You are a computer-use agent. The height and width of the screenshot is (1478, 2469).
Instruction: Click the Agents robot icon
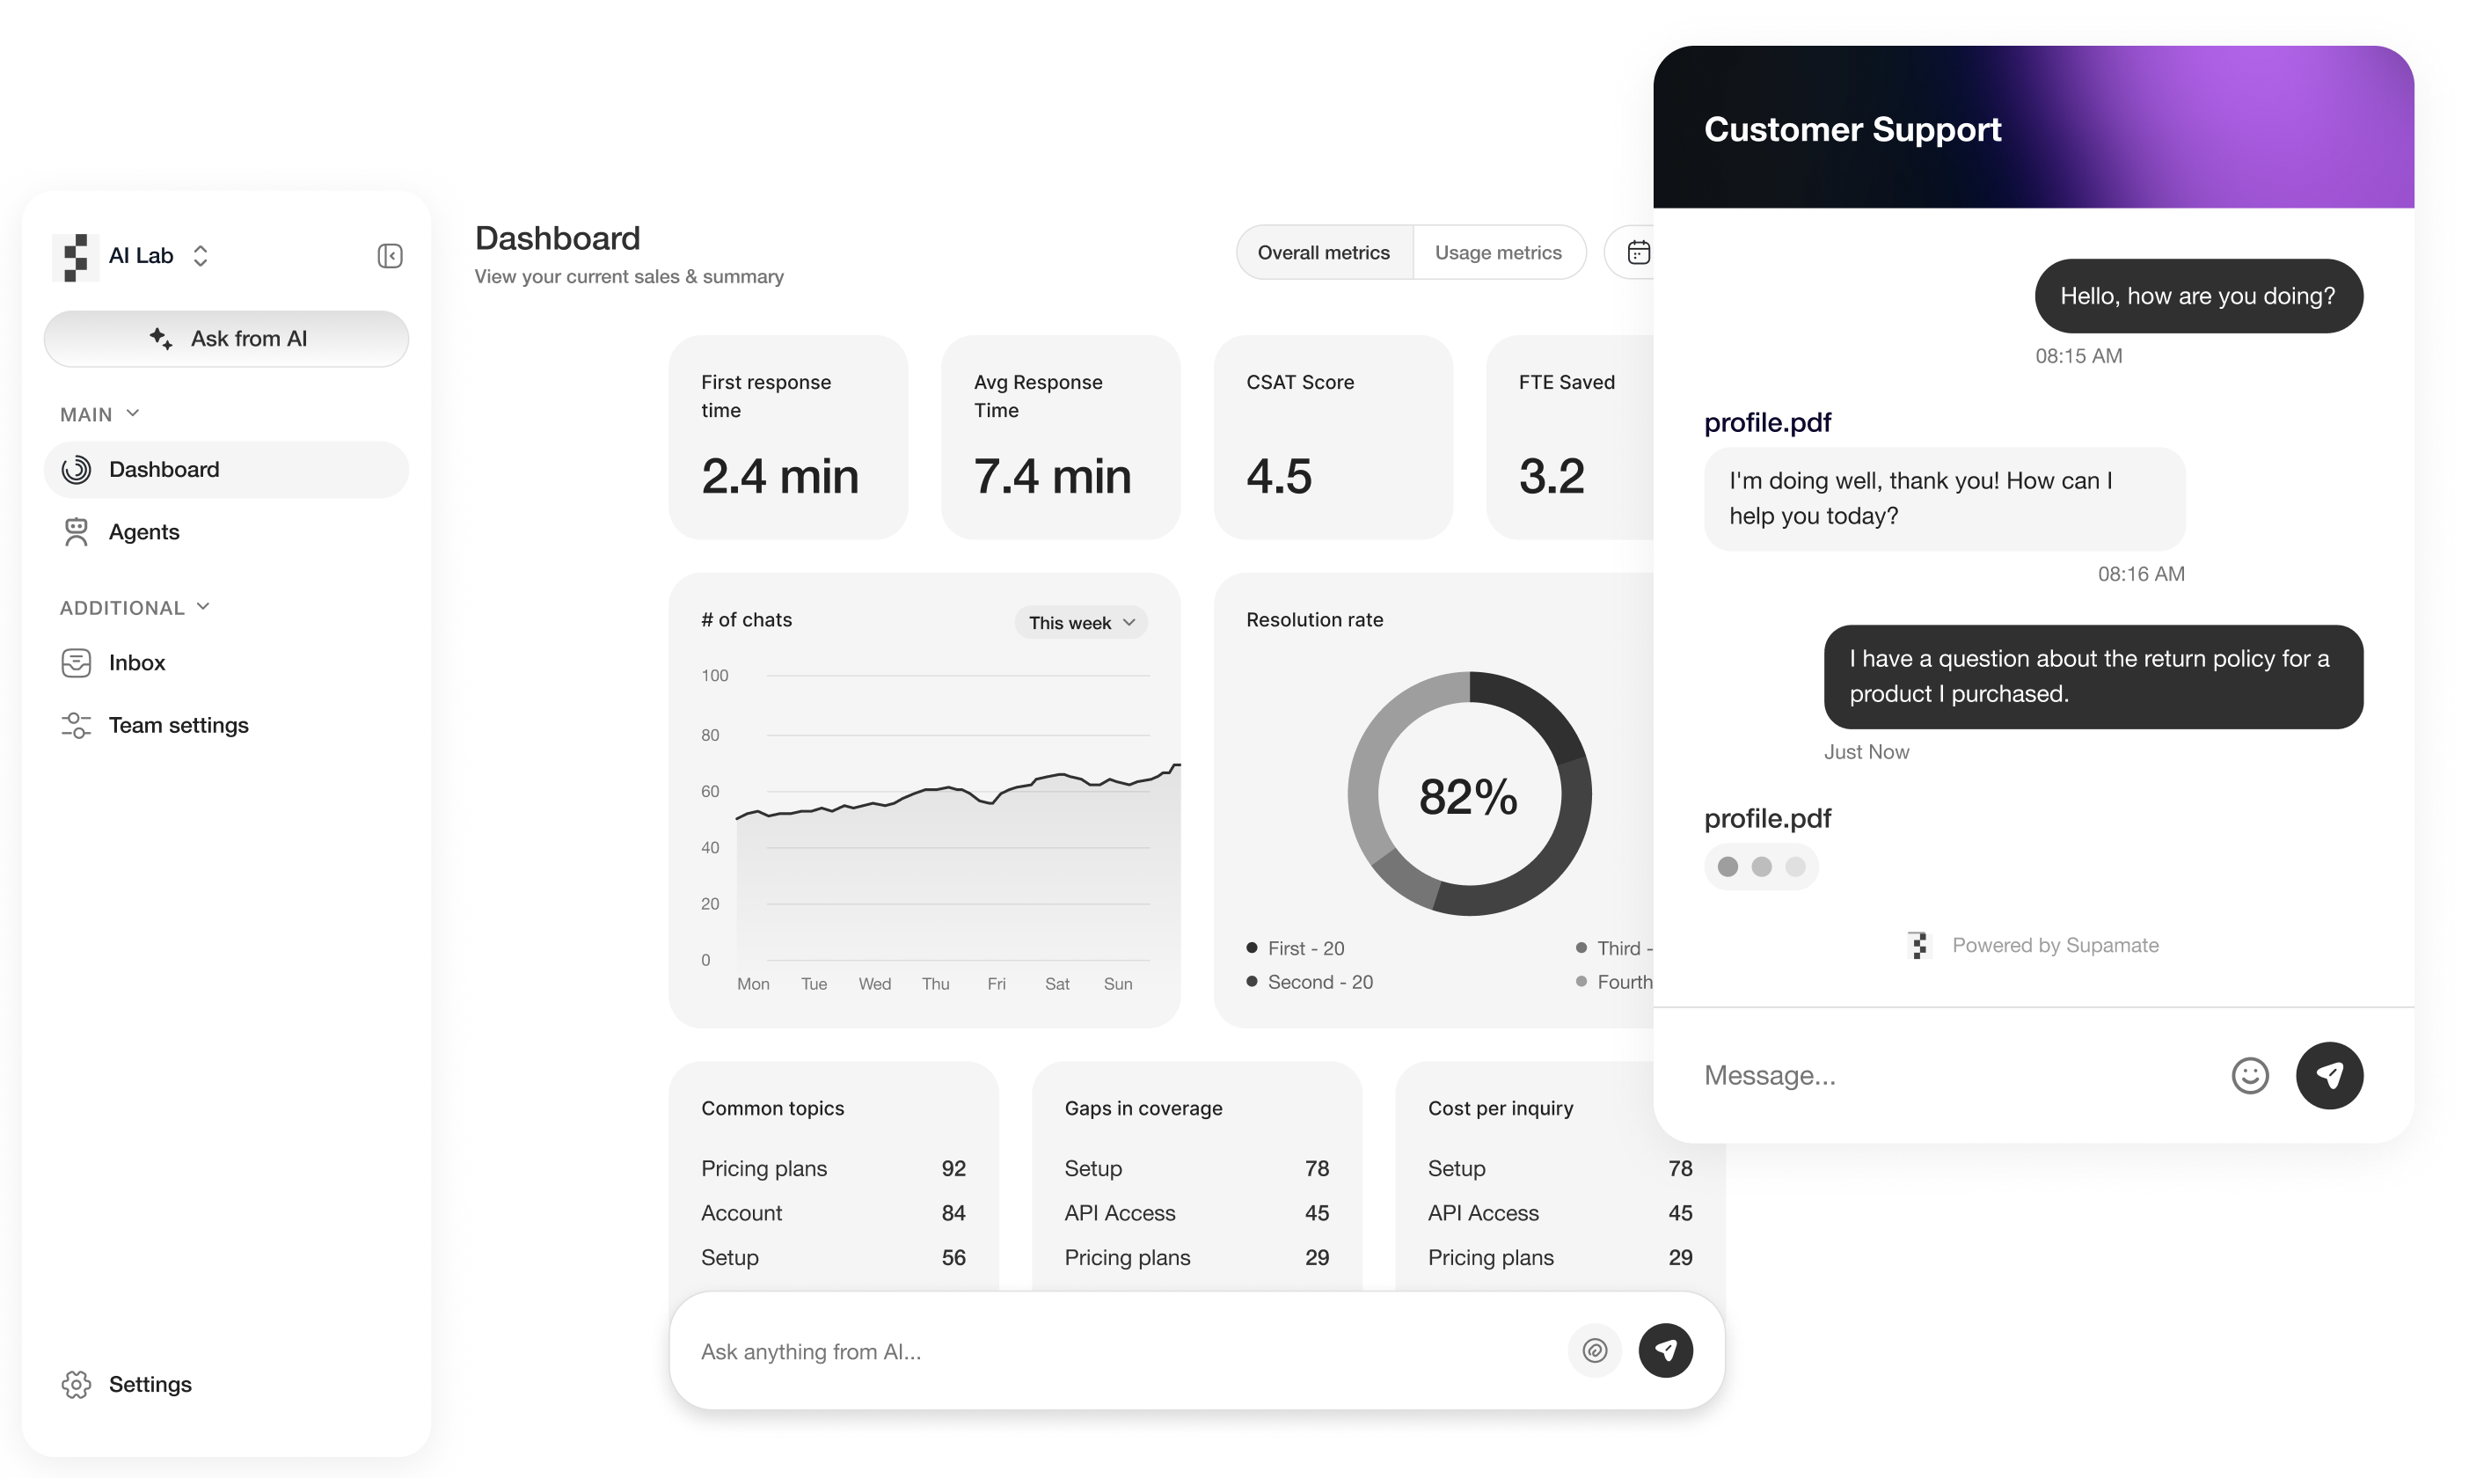click(77, 532)
